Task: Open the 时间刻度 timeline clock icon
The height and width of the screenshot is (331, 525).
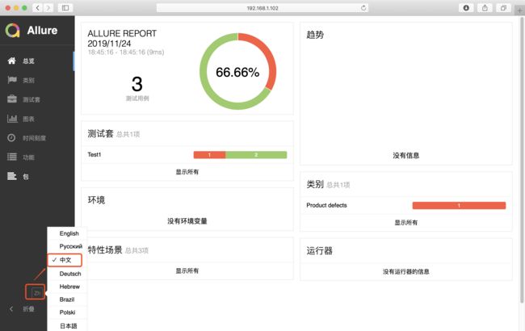Action: tap(11, 137)
